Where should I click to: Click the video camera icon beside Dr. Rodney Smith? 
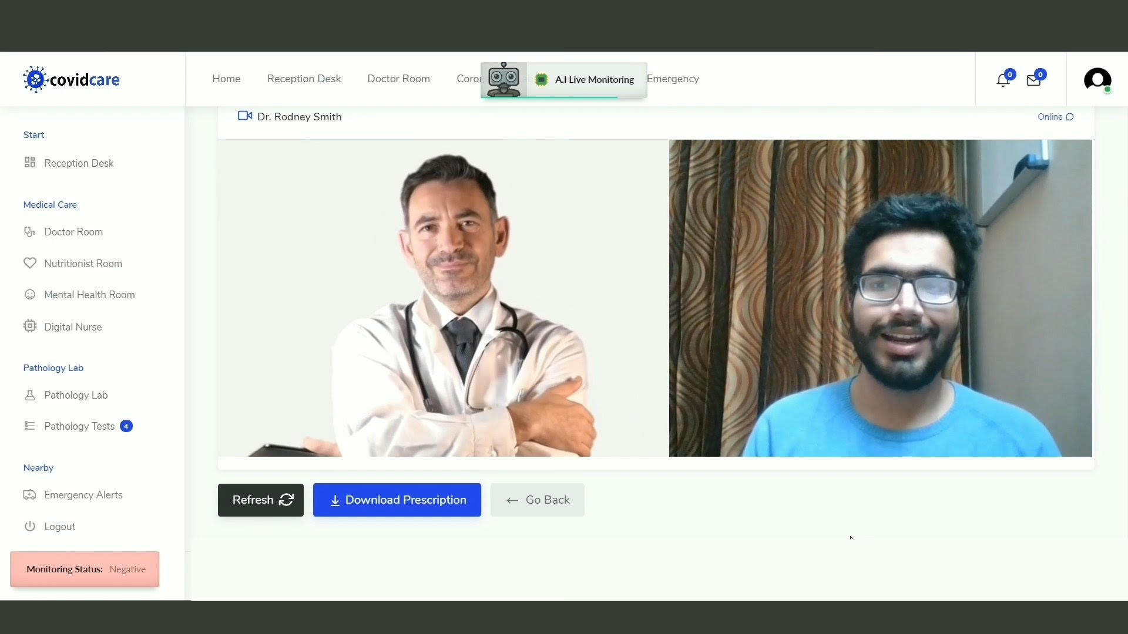pos(244,116)
